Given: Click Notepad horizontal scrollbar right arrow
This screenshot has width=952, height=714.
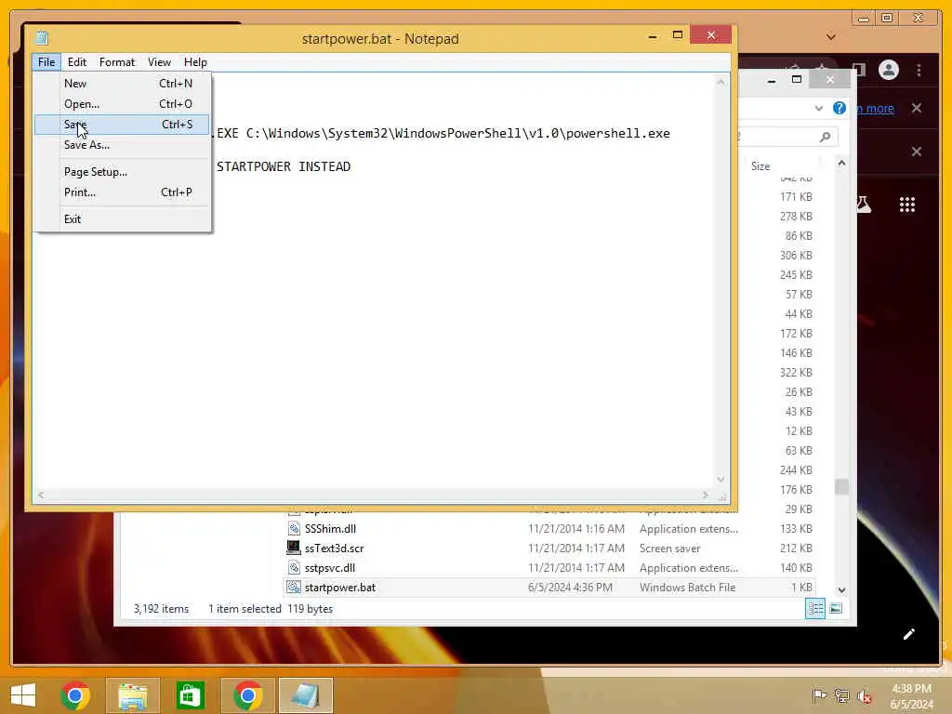Looking at the screenshot, I should 706,496.
